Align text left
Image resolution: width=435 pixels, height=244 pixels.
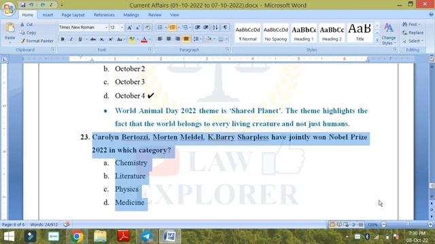160,39
